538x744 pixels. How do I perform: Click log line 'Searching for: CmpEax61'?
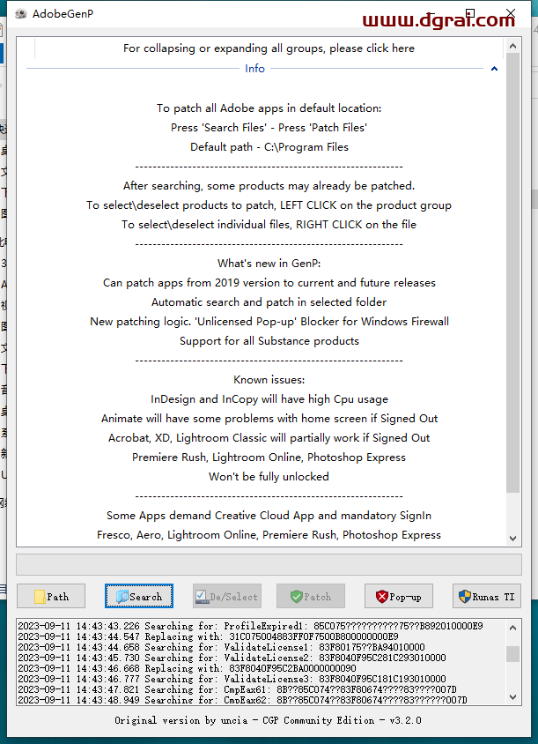coord(237,689)
